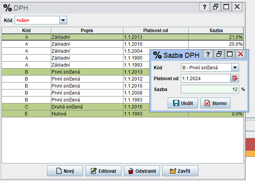Click the Nový button
Image resolution: width=255 pixels, height=184 pixels.
[x=65, y=171]
